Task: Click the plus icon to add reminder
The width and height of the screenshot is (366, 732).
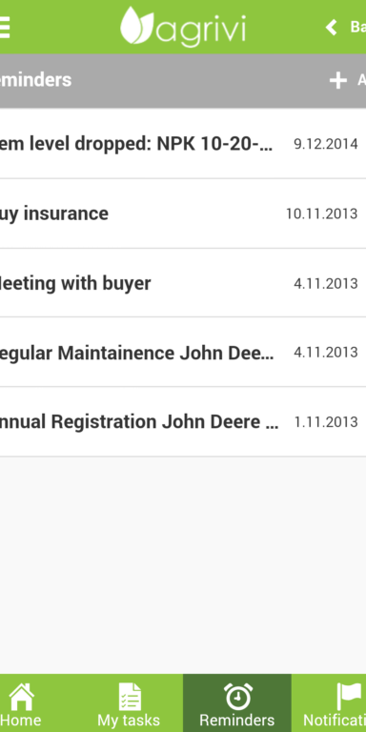Action: click(x=338, y=80)
